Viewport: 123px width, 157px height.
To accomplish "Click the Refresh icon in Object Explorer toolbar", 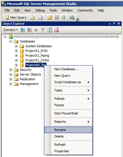I will pos(50,30).
